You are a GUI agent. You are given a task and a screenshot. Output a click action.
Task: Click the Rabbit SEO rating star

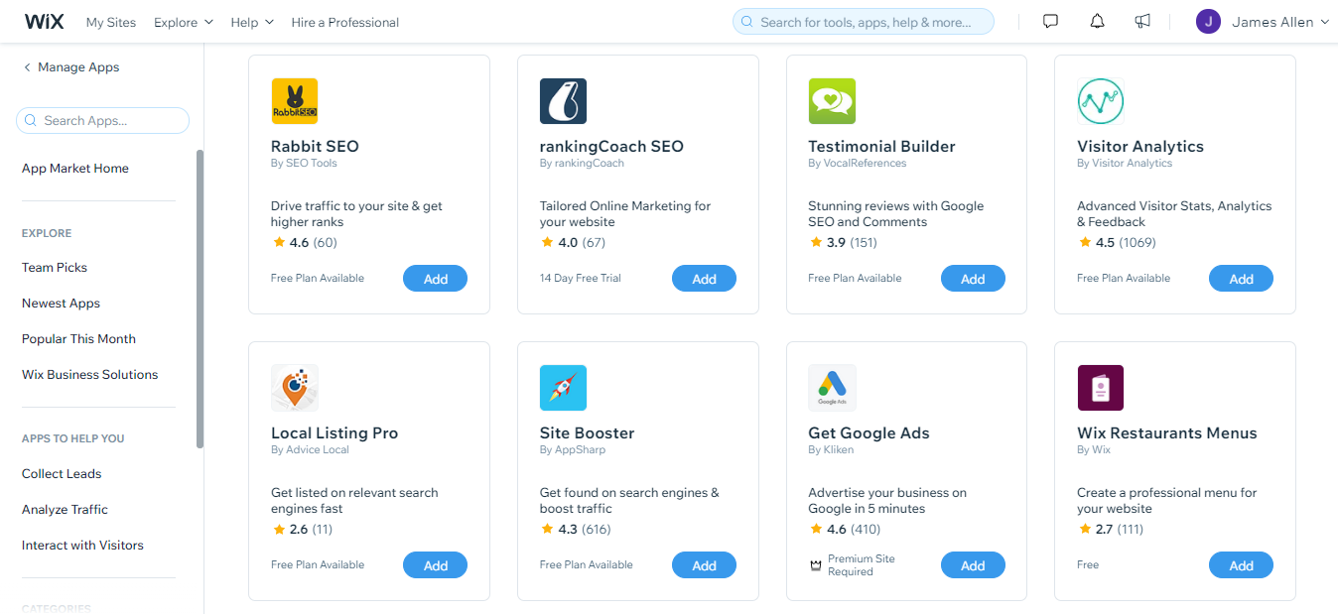point(279,242)
